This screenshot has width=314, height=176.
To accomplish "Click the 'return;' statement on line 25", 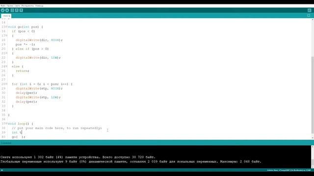I will [23, 71].
